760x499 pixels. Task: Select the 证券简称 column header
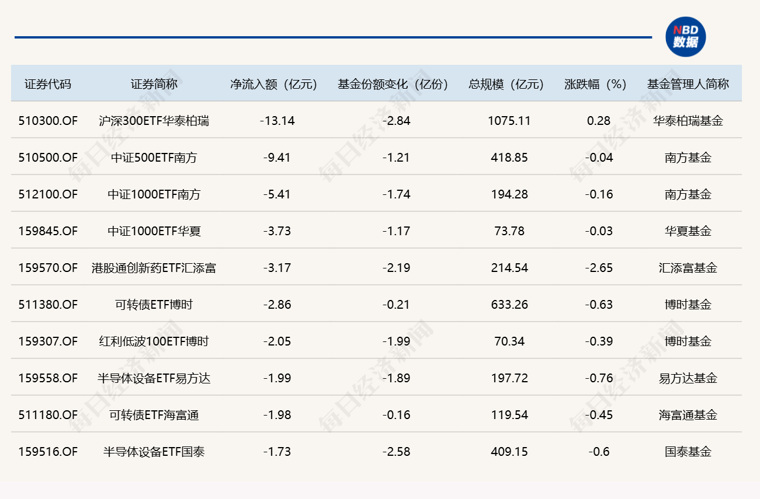154,84
